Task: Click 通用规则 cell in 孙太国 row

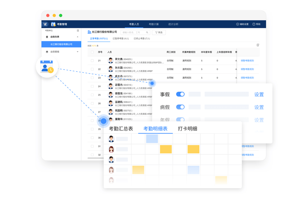Action: [x=187, y=69]
